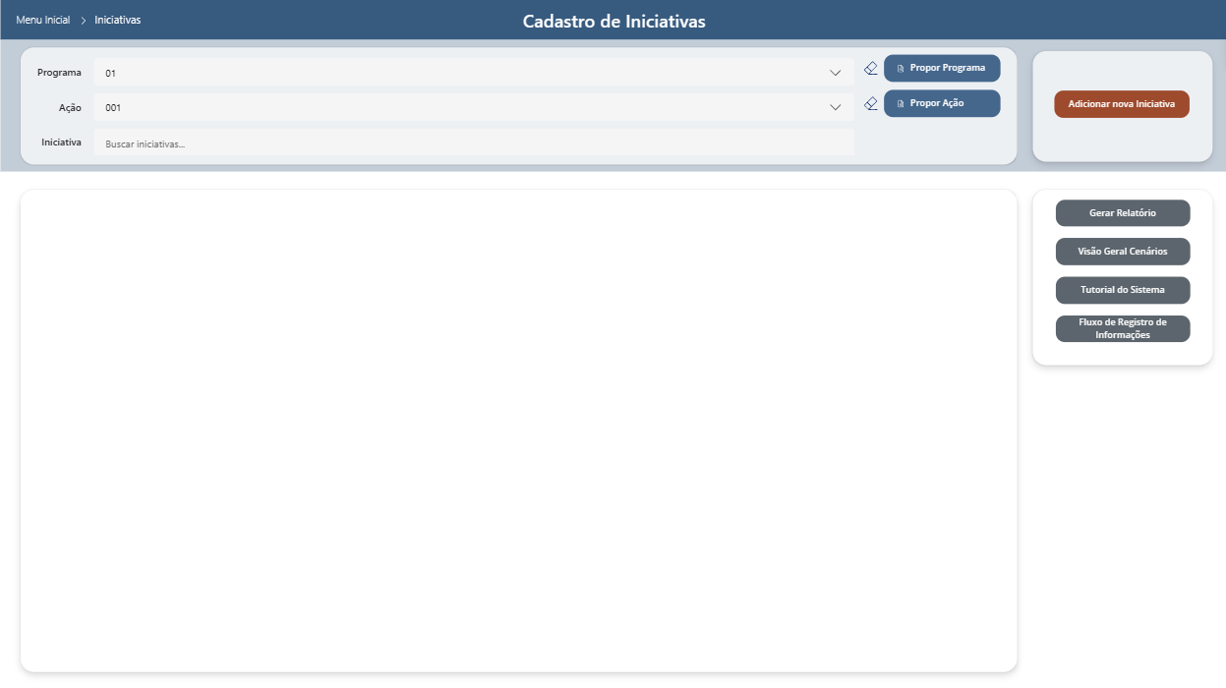Click the empty results panel area
The height and width of the screenshot is (688, 1226).
pyautogui.click(x=518, y=428)
